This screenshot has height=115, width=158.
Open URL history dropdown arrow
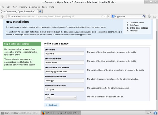click(x=105, y=16)
